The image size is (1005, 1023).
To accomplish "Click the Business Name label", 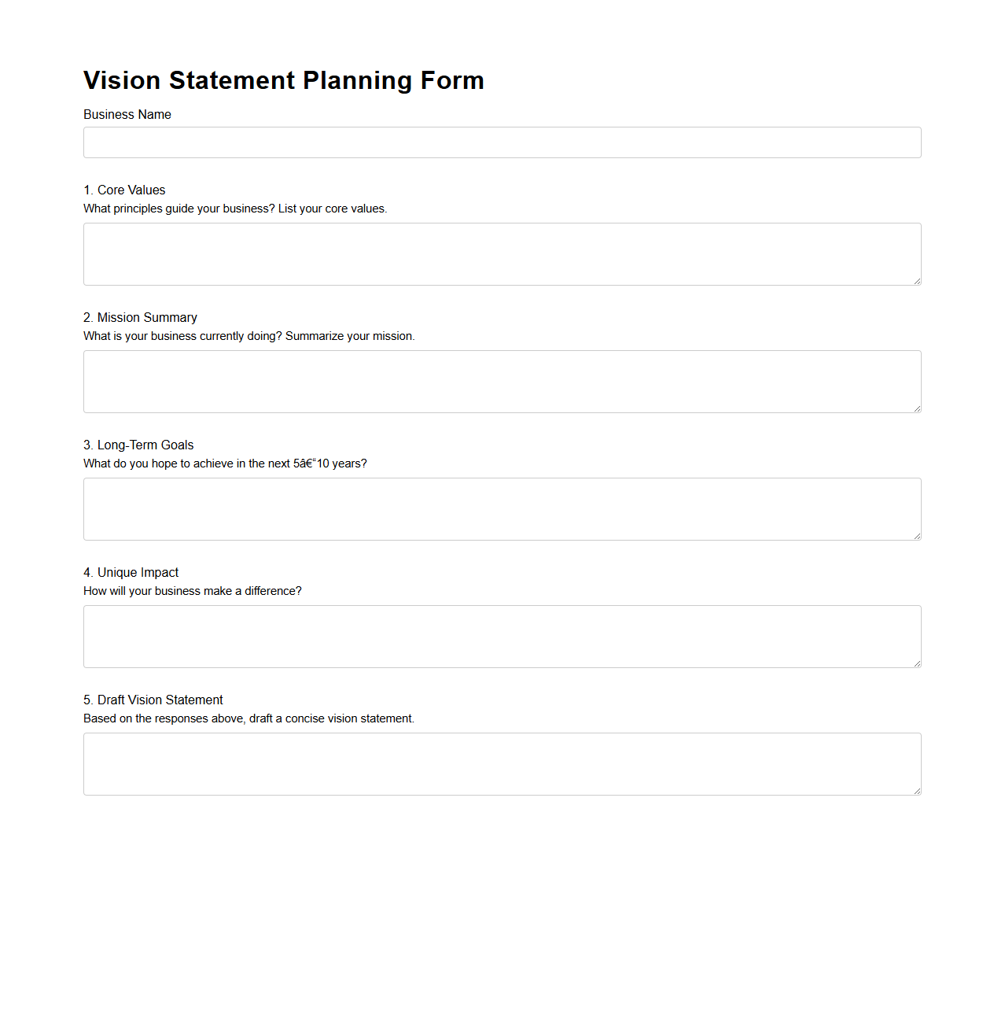I will pyautogui.click(x=127, y=114).
